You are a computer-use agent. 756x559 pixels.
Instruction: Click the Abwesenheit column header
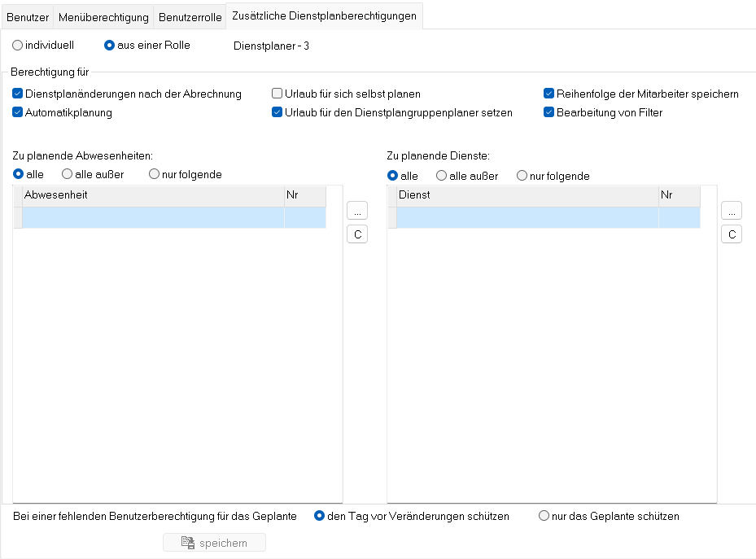(x=153, y=195)
